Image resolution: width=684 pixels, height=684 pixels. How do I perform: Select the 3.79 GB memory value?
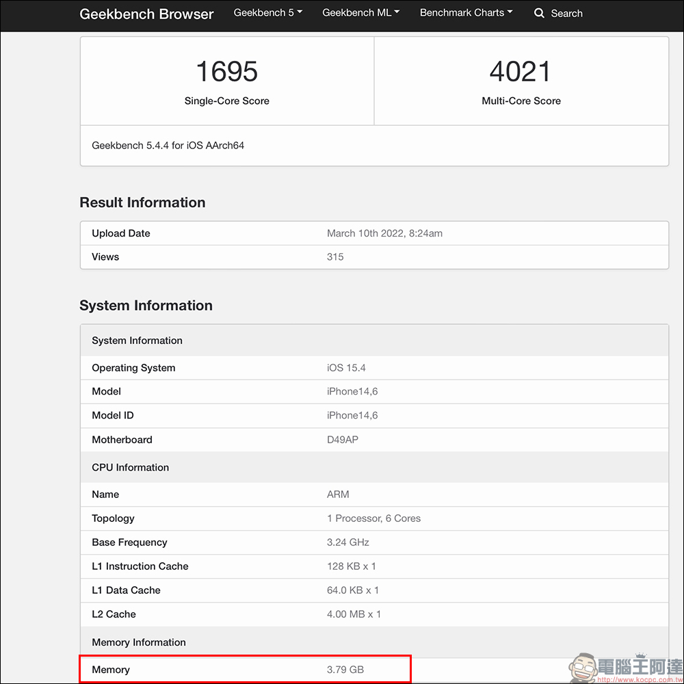coord(345,670)
